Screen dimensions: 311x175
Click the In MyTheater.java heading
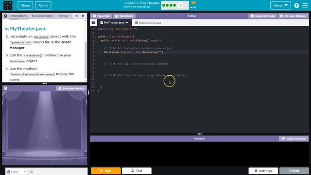(25, 29)
